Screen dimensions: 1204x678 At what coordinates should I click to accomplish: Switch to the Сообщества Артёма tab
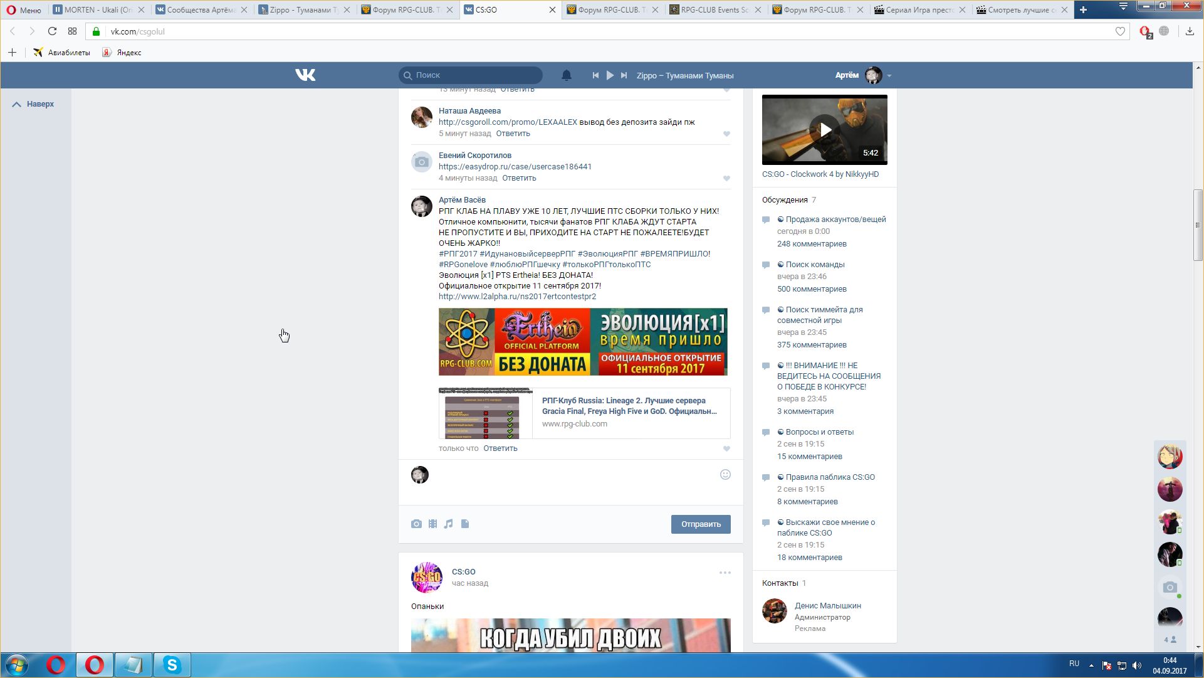pyautogui.click(x=201, y=10)
